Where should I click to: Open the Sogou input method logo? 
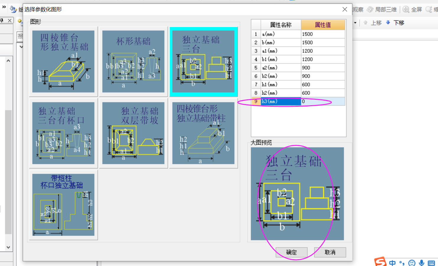pos(380,262)
